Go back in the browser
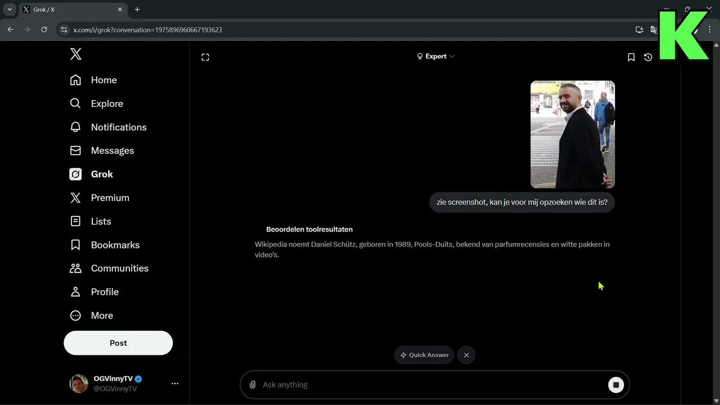The image size is (720, 405). (10, 29)
